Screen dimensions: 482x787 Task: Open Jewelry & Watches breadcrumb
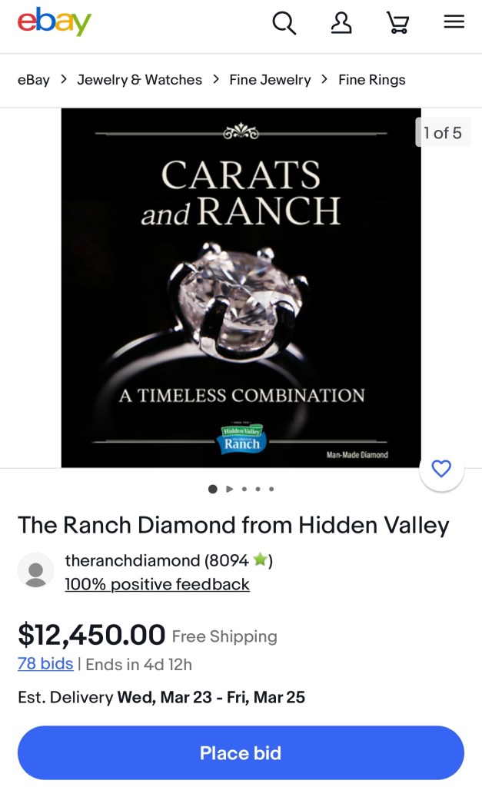(x=139, y=80)
